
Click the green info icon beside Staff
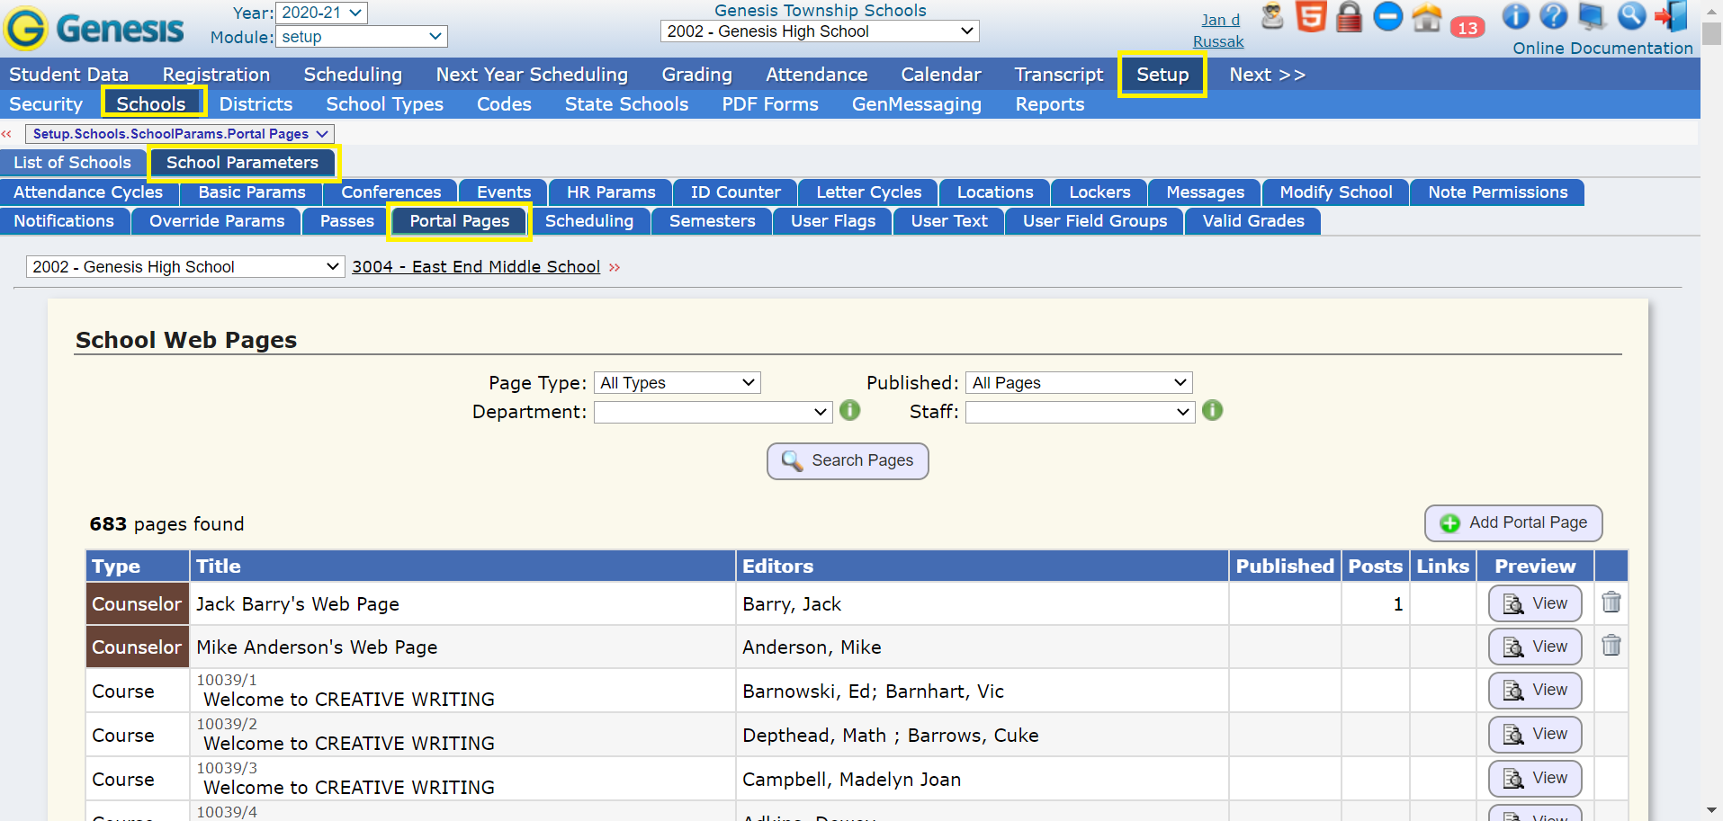[x=1213, y=411]
